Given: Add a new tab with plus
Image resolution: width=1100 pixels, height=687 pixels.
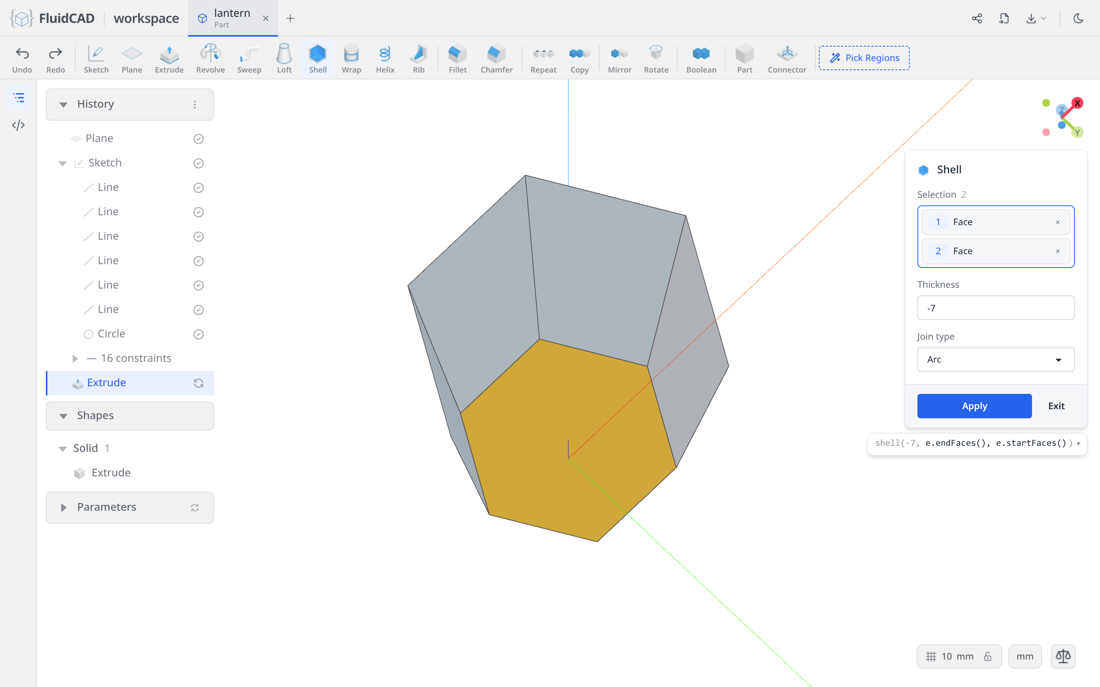Looking at the screenshot, I should tap(290, 18).
